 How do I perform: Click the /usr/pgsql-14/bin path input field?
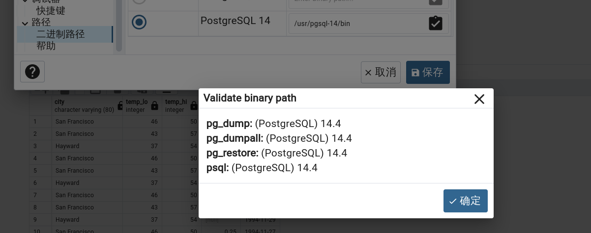click(x=354, y=23)
